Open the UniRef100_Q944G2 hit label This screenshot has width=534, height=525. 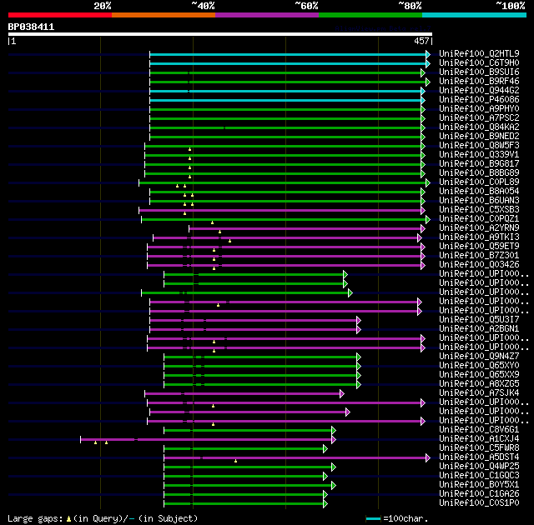tap(479, 91)
